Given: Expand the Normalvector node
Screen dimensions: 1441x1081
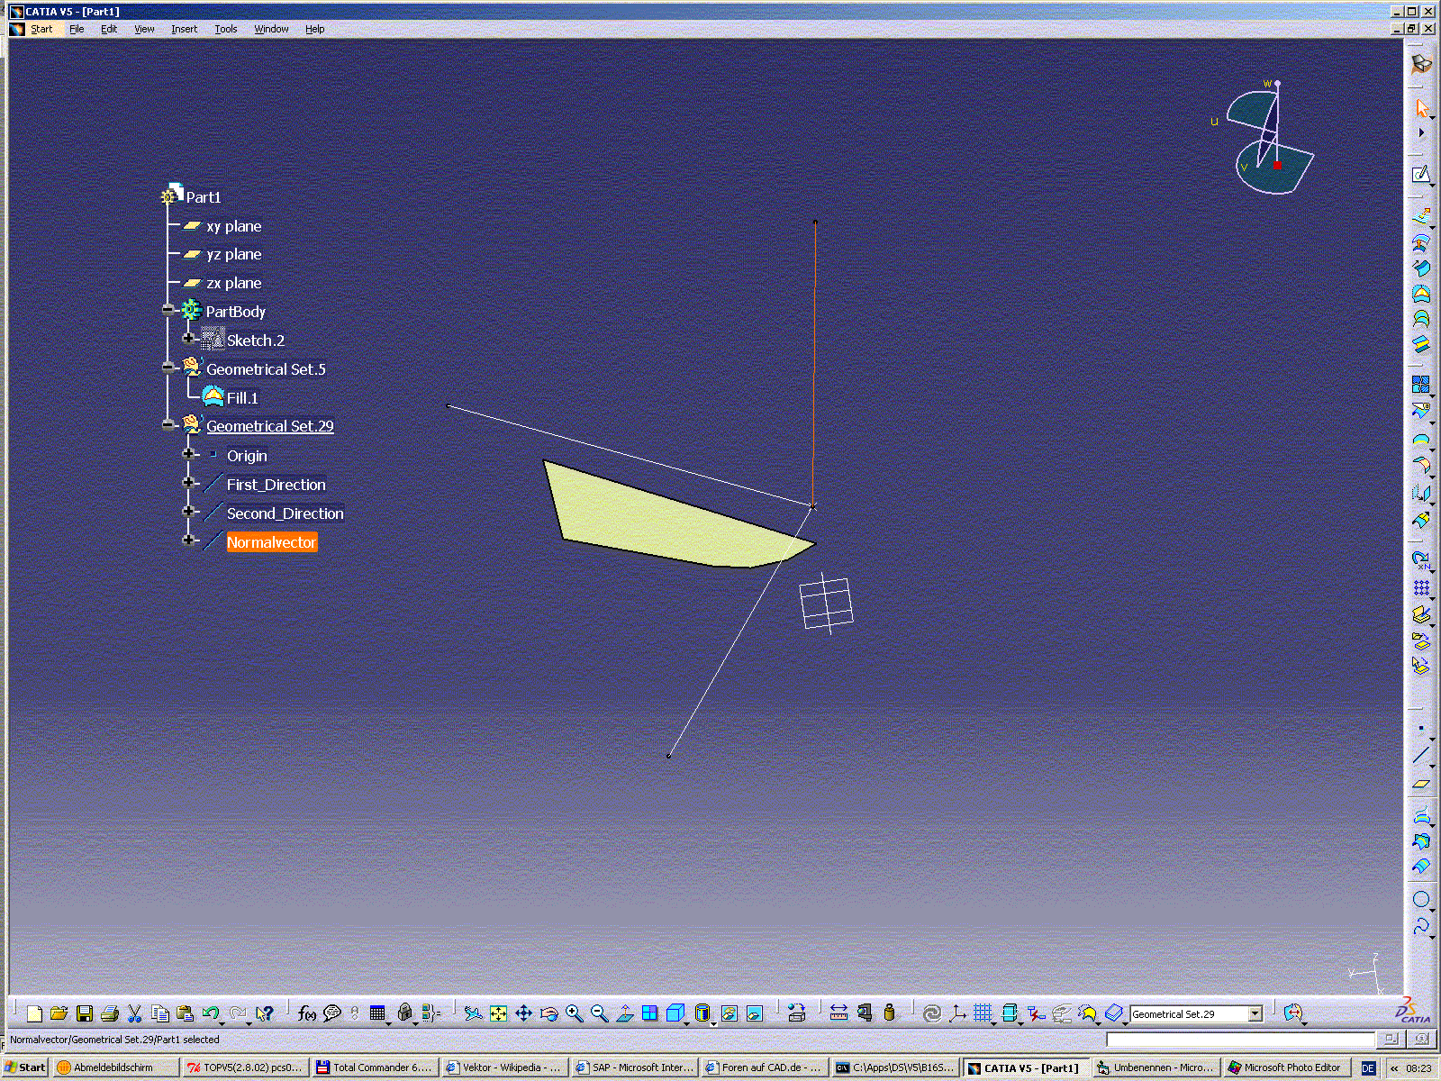Looking at the screenshot, I should pos(188,540).
